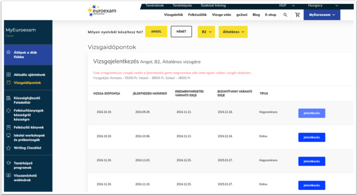Image resolution: width=357 pixels, height=195 pixels.
Task: Open the E-shop menu item
Action: click(271, 15)
